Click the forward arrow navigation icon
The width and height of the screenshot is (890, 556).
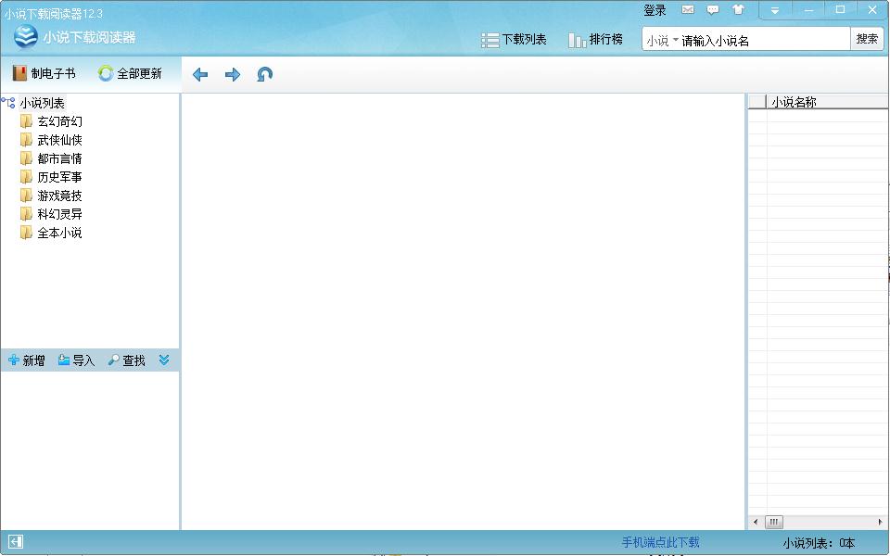click(233, 74)
